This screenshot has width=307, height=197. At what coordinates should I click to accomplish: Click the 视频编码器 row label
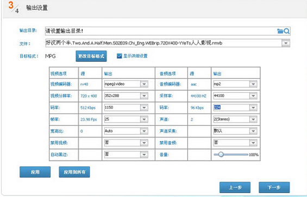click(x=61, y=84)
